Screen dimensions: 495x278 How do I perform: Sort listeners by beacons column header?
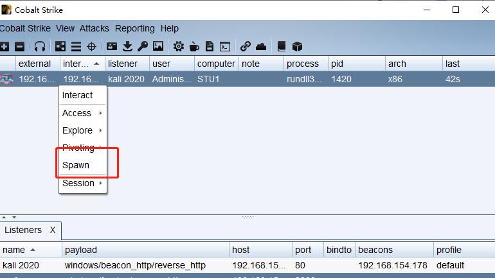(x=395, y=250)
